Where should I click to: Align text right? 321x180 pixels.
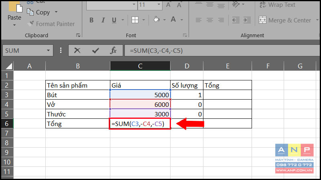(221, 20)
